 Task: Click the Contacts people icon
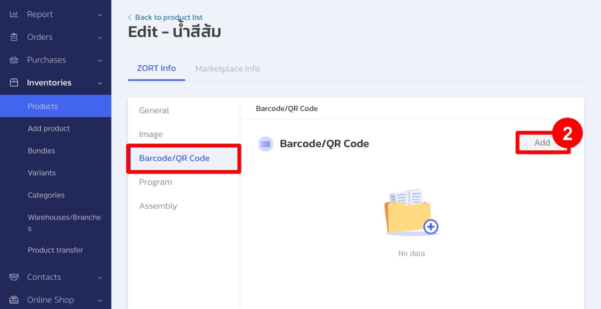pos(14,277)
